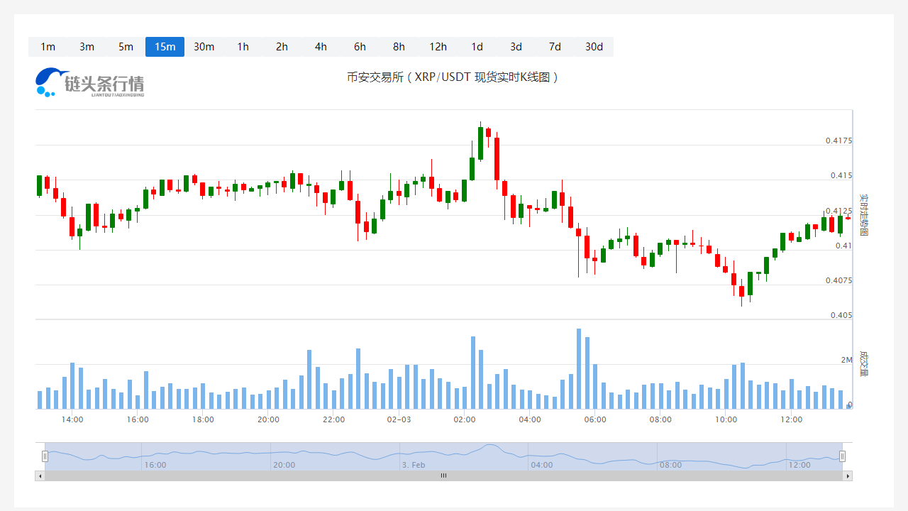Switch to the 12h interval tab
This screenshot has width=908, height=511.
coord(438,47)
